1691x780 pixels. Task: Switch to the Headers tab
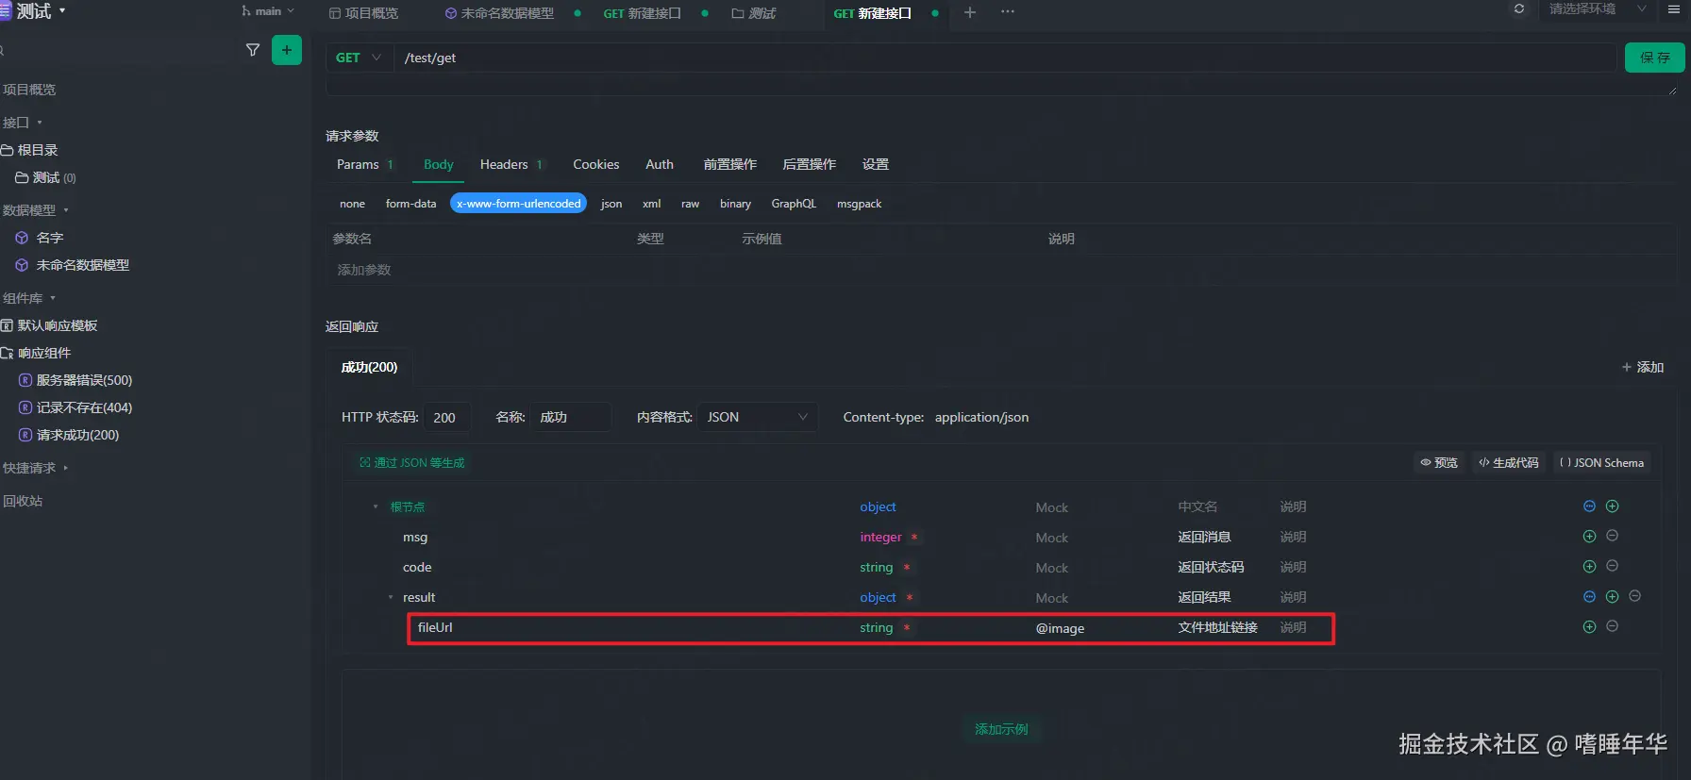pos(511,164)
